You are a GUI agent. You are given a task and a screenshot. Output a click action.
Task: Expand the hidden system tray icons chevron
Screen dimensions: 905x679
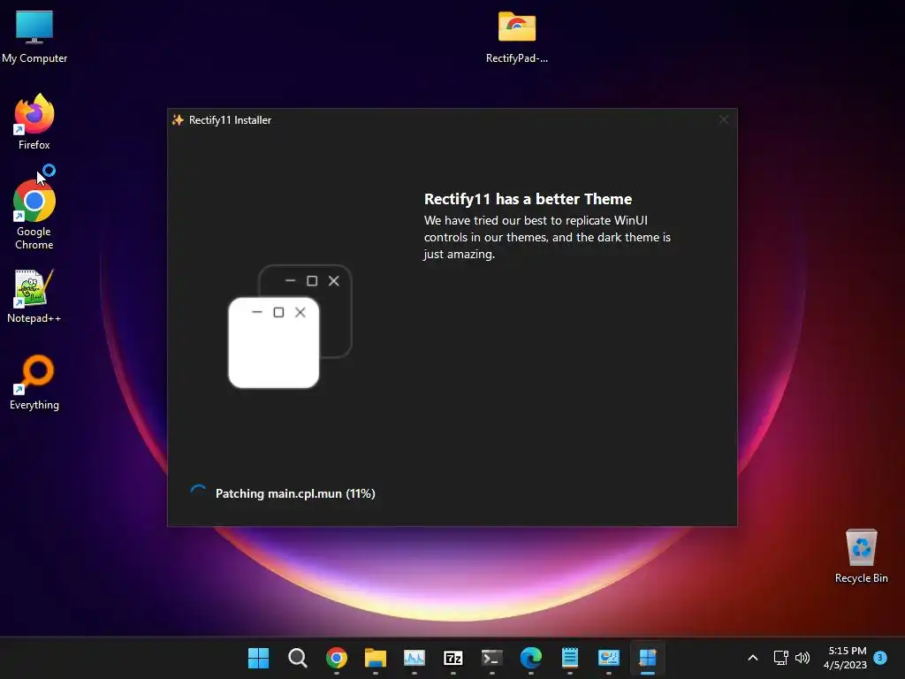pyautogui.click(x=753, y=658)
